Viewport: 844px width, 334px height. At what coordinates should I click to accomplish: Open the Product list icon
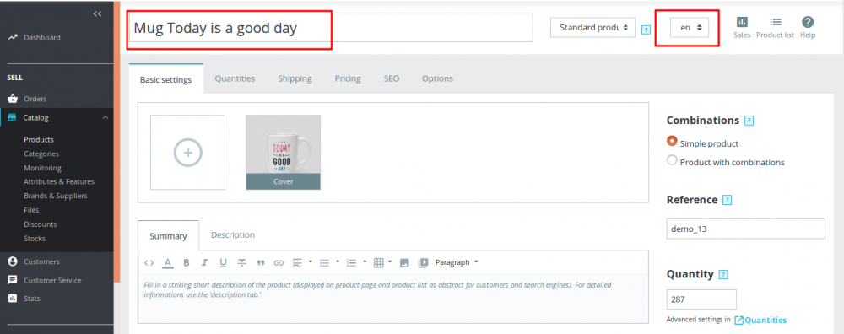click(x=775, y=22)
